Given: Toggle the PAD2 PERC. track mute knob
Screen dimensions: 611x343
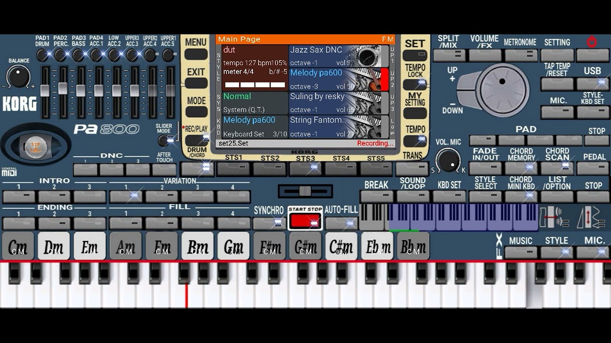Looking at the screenshot, I should [x=61, y=55].
